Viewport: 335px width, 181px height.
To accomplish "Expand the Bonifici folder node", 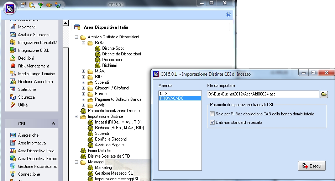I will [x=84, y=94].
